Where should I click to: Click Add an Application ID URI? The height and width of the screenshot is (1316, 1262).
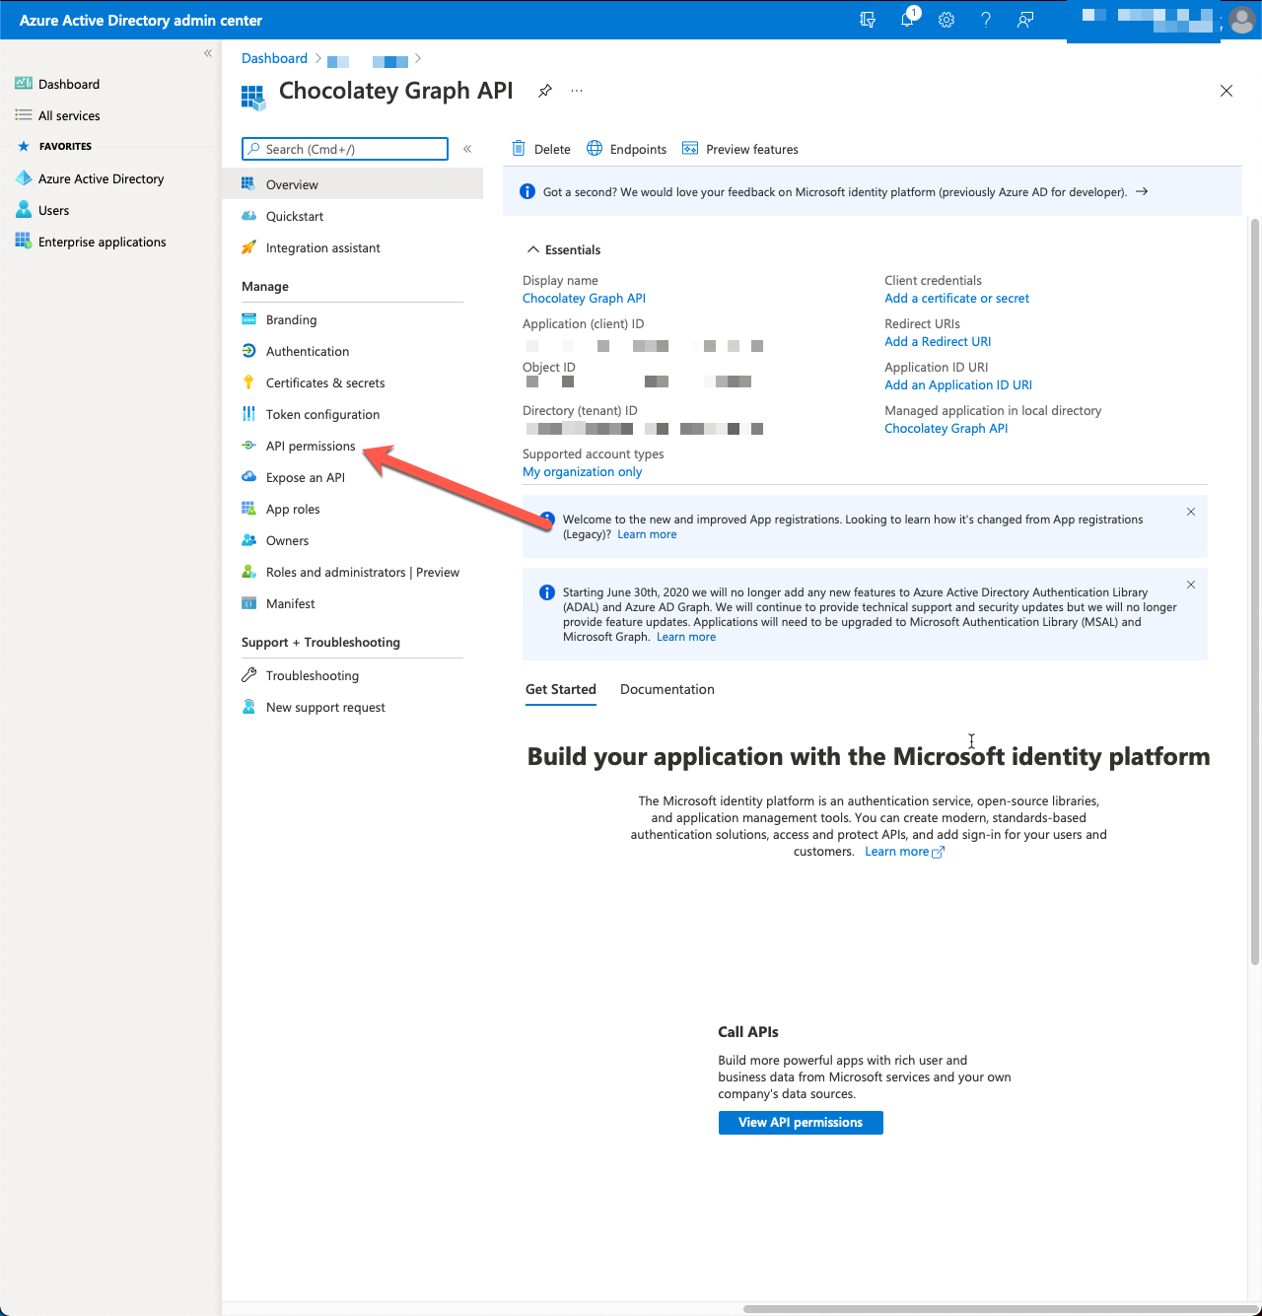point(958,384)
